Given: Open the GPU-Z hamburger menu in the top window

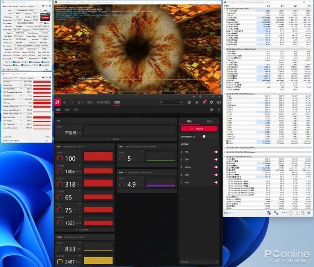Looking at the screenshot, I should 50,6.
